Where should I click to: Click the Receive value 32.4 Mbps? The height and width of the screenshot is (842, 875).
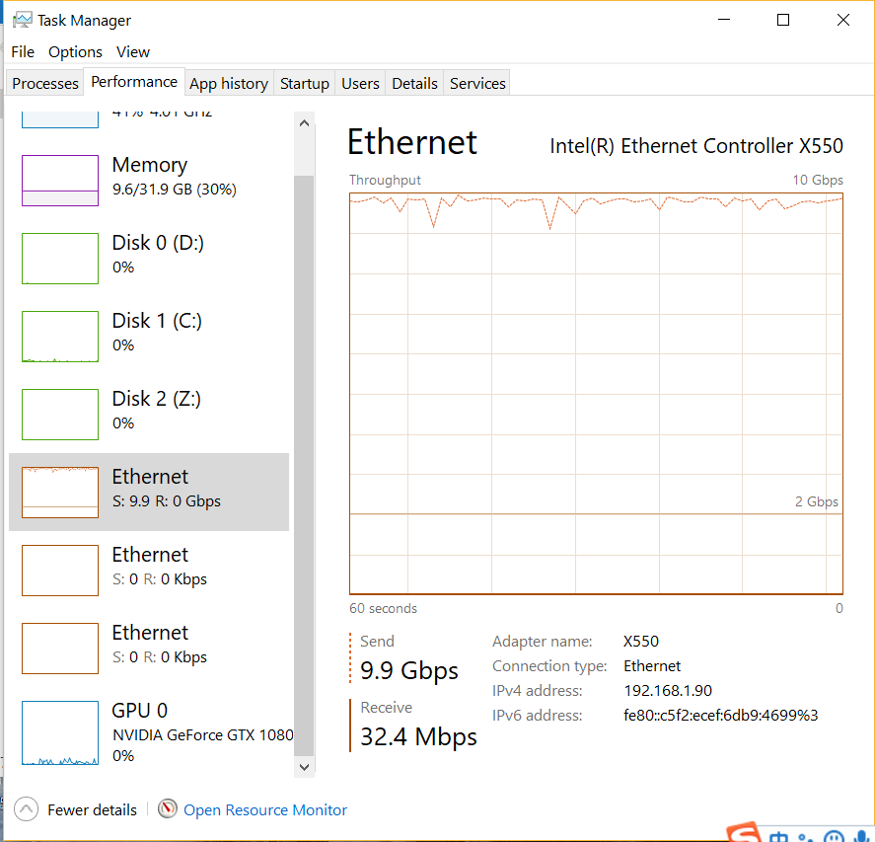[x=418, y=736]
